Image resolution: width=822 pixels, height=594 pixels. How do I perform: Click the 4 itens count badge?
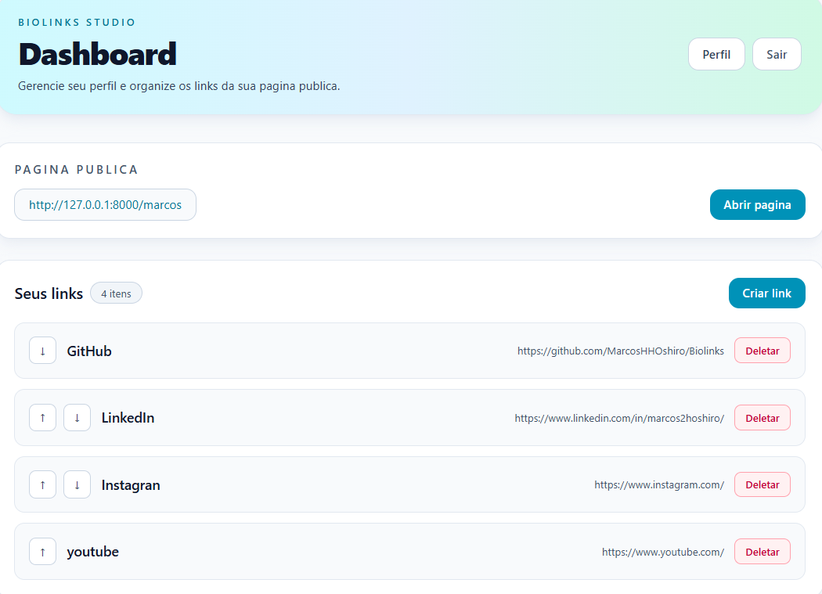[116, 293]
